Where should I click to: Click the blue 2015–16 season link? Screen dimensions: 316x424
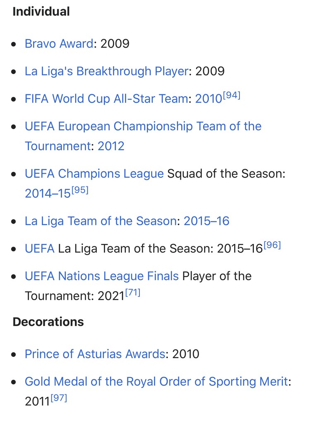(x=206, y=221)
